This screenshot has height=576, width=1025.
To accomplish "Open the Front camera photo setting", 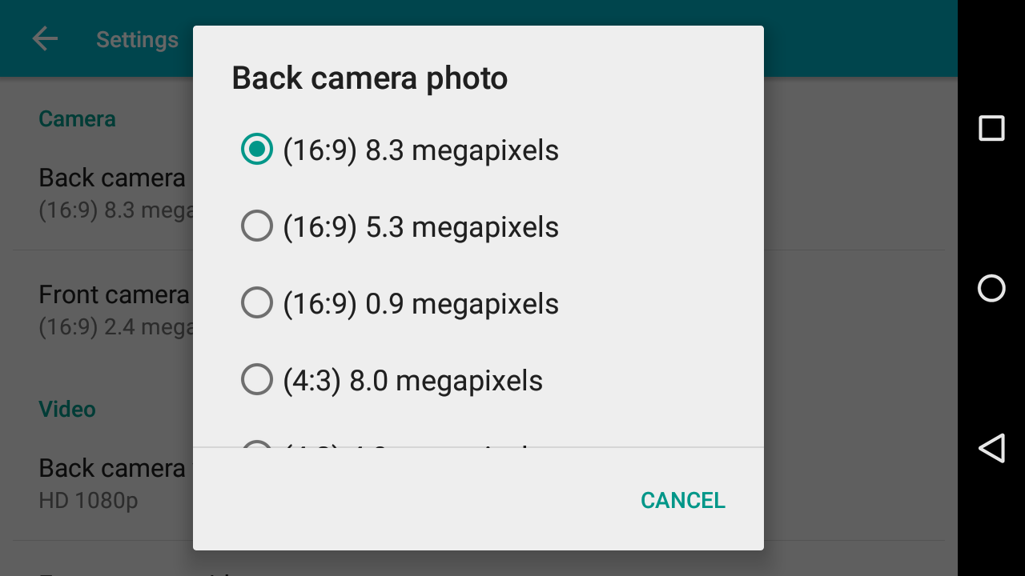I will (112, 310).
